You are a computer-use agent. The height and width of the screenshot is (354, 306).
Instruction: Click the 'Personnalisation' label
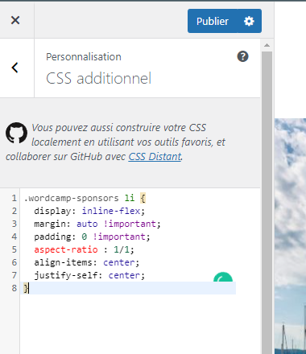pos(84,57)
